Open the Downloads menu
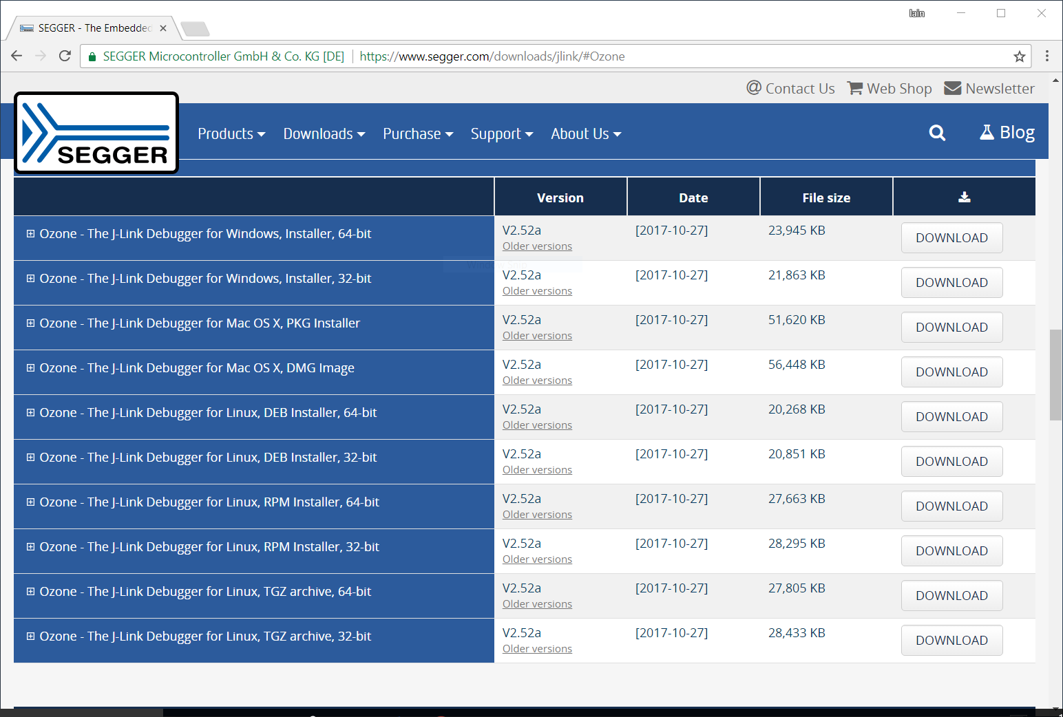 [324, 133]
